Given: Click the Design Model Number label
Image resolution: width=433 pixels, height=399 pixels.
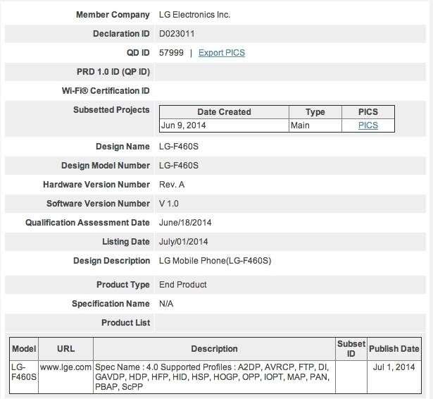Looking at the screenshot, I should (106, 166).
